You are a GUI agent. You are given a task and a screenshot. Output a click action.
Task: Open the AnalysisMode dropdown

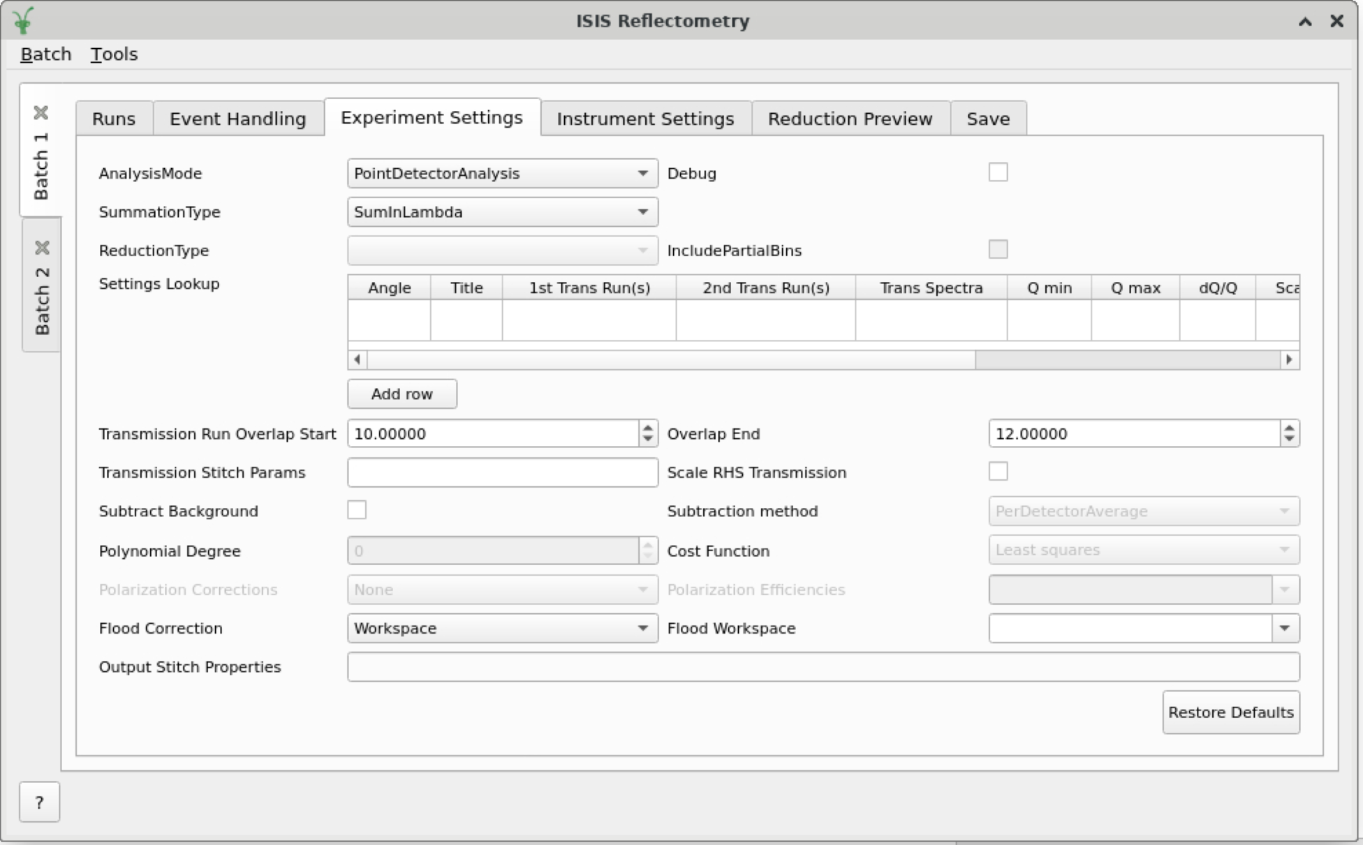pyautogui.click(x=502, y=174)
